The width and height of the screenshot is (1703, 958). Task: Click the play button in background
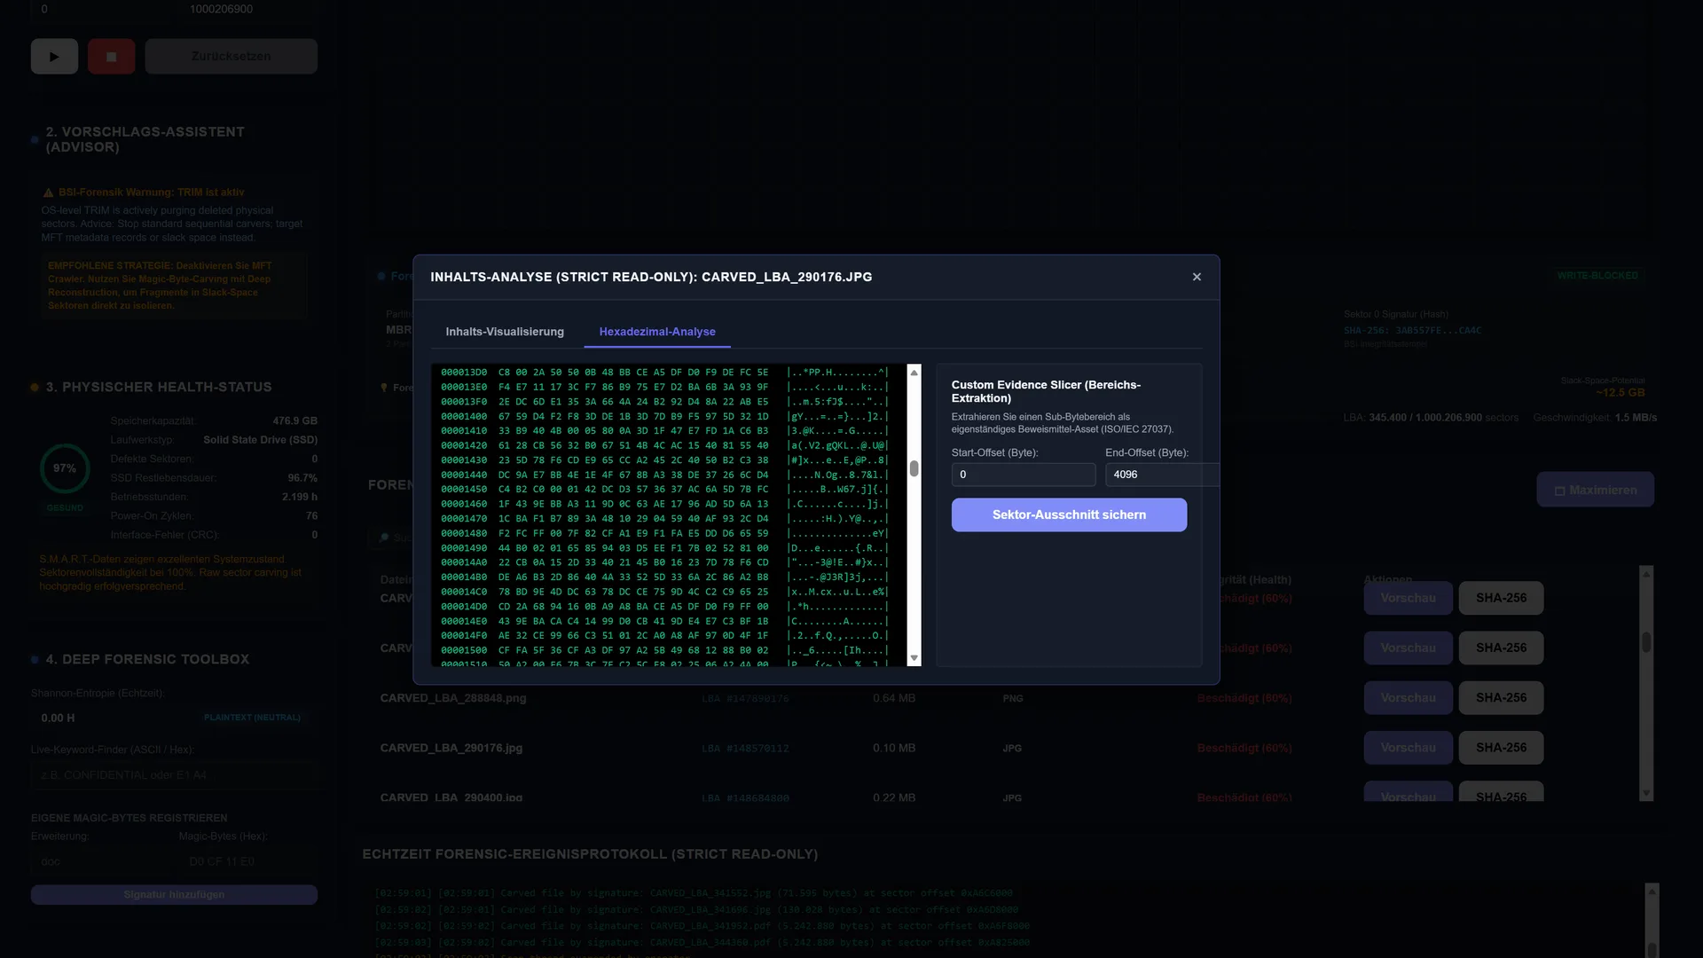click(x=54, y=56)
